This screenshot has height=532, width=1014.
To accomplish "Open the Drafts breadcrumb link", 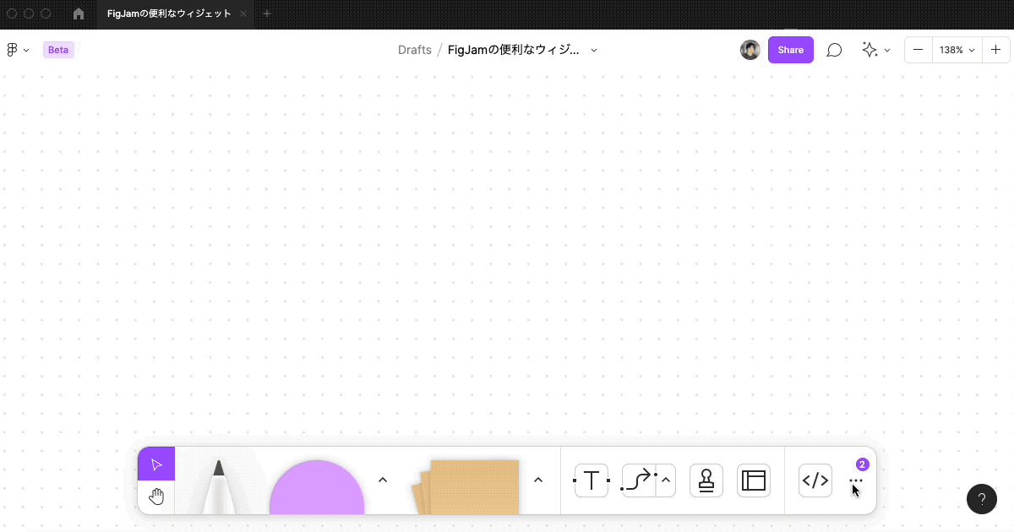I will [415, 49].
